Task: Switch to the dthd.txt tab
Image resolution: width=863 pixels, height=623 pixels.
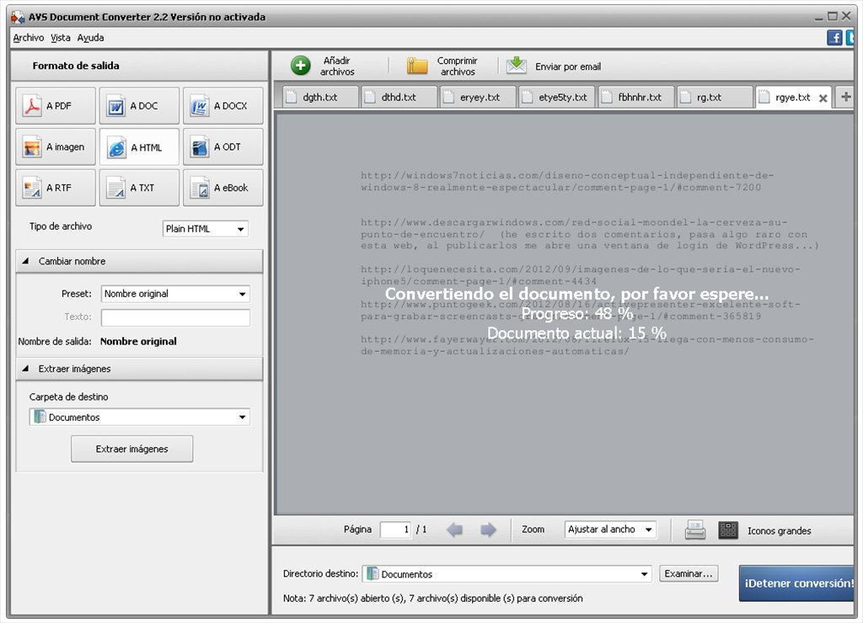Action: click(x=399, y=97)
